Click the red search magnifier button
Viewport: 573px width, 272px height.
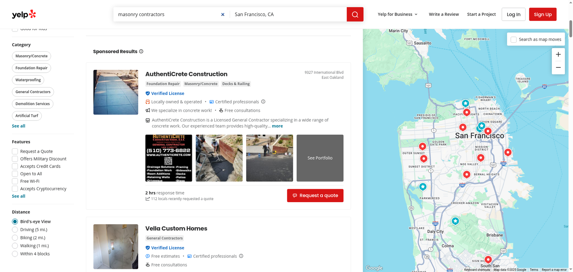pyautogui.click(x=355, y=14)
